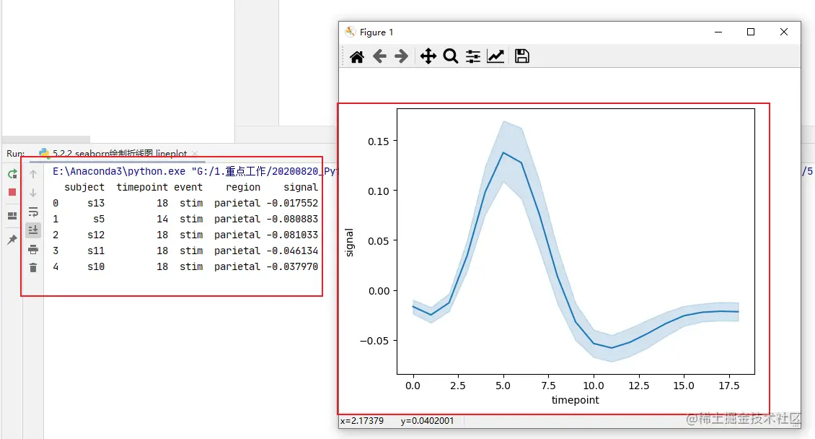Activate the Zoom to rectangle tool
The image size is (815, 439).
(x=451, y=56)
